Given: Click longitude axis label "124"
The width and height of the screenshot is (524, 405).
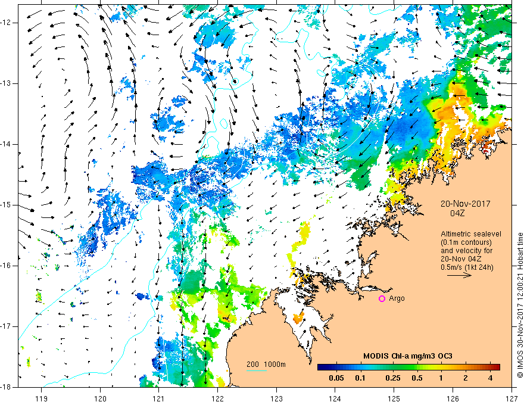Looking at the screenshot, I should tap(335, 398).
